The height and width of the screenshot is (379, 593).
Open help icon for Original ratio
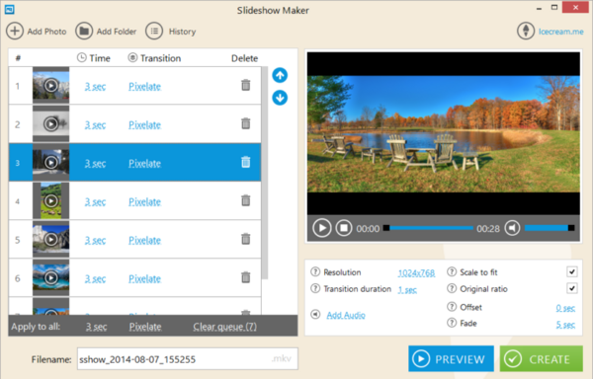pos(452,289)
